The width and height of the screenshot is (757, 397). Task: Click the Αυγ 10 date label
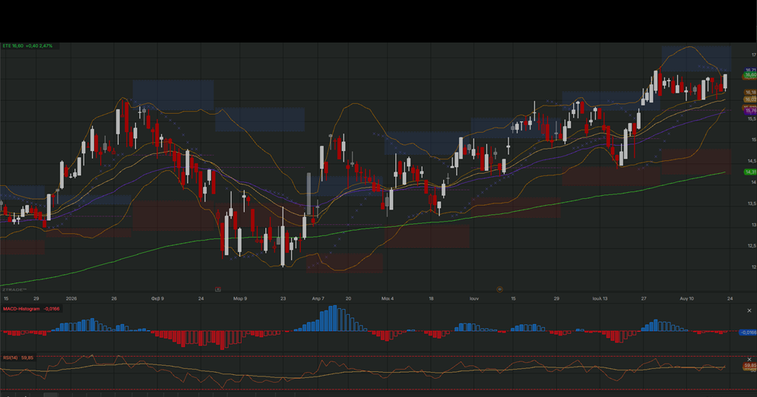(x=686, y=298)
